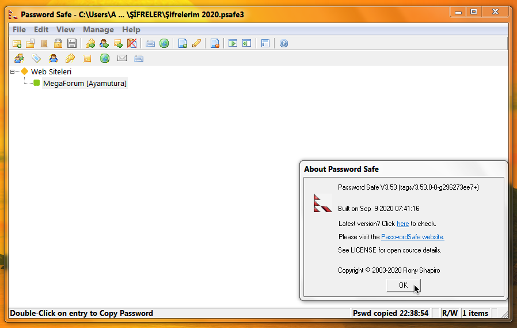Image resolution: width=517 pixels, height=328 pixels.
Task: Click the 'Pswd copied 22:38:54' status field
Action: (391, 313)
